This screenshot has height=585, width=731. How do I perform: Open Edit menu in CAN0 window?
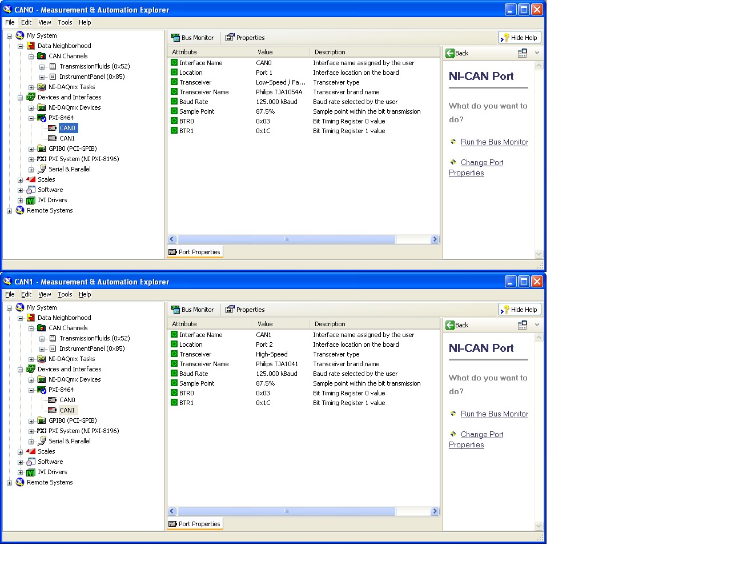tap(26, 22)
